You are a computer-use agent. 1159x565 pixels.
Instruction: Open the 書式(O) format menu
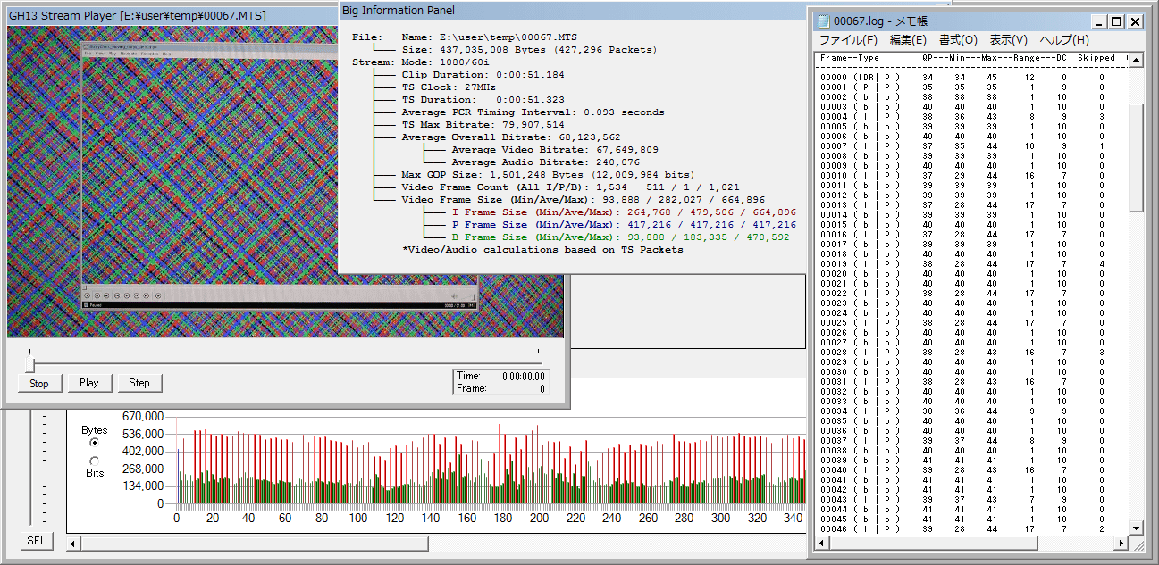(958, 40)
